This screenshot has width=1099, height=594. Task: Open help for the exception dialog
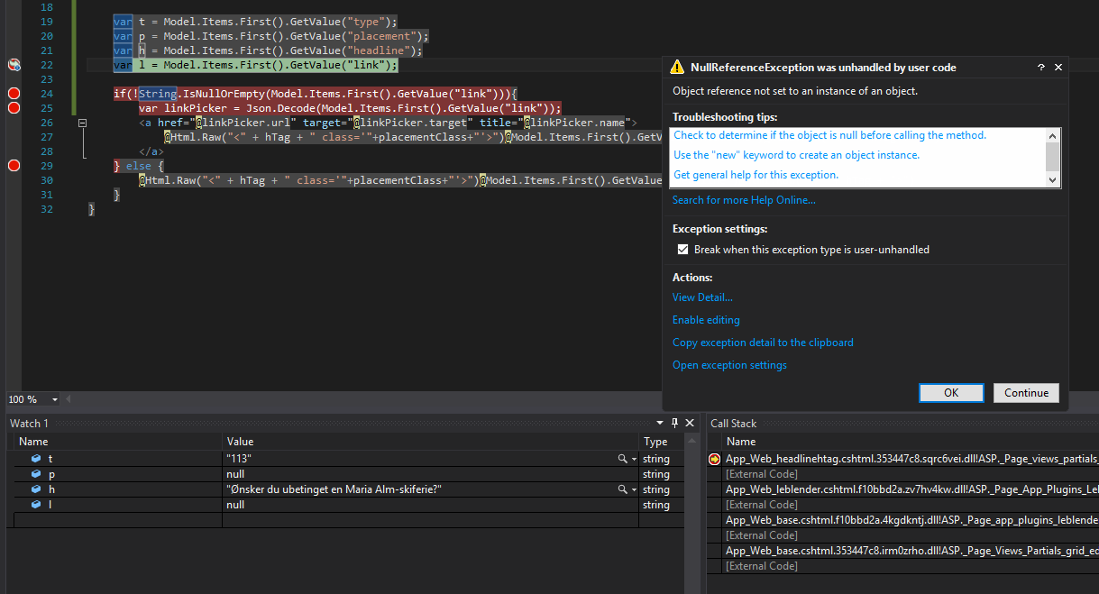1040,68
